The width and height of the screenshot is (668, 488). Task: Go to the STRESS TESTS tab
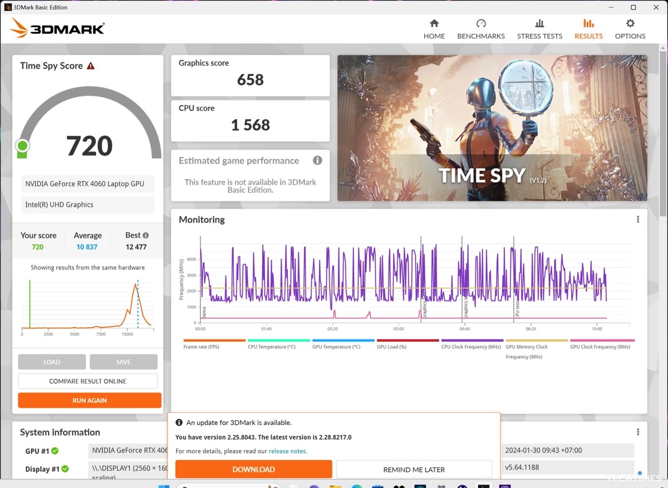tap(539, 29)
